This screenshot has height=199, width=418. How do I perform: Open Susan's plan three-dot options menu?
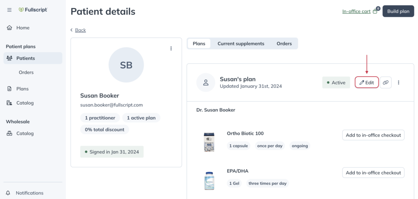coord(398,83)
